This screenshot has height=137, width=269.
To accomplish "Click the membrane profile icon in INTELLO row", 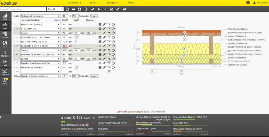I will pyautogui.click(x=76, y=41).
